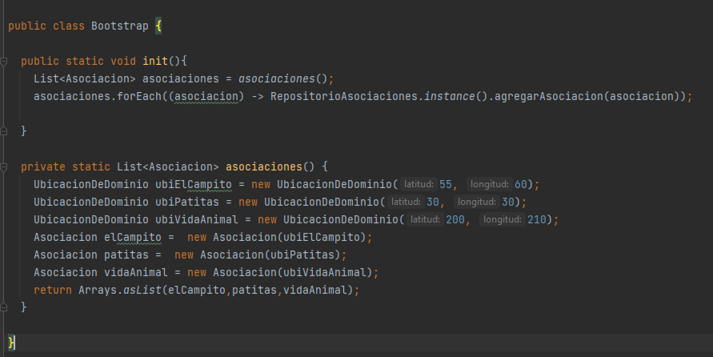Click RepositorioAsociaciones class reference
Image resolution: width=713 pixels, height=357 pixels.
[344, 96]
